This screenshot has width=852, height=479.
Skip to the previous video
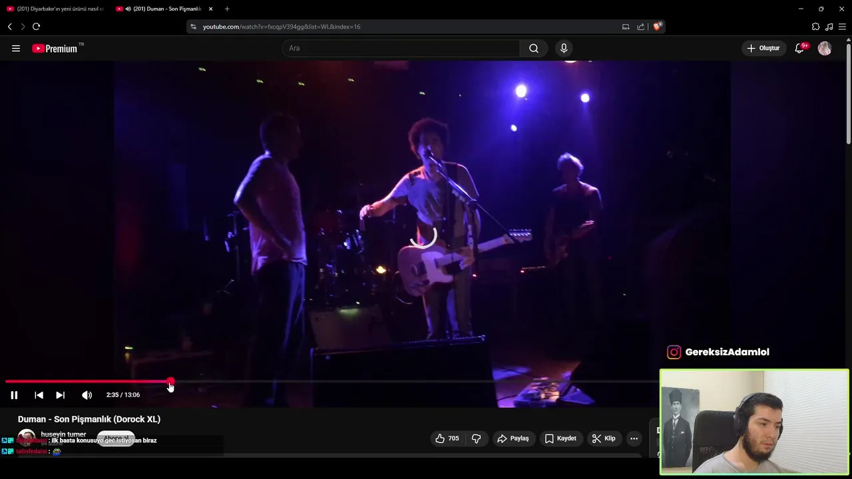[x=39, y=395]
